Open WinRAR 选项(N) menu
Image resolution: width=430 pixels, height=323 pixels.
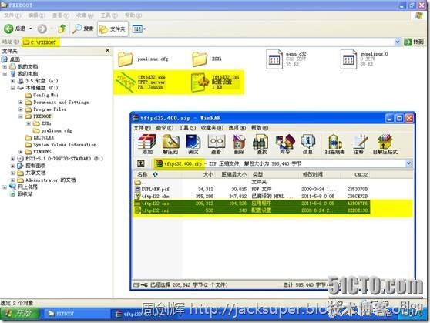tap(237, 128)
